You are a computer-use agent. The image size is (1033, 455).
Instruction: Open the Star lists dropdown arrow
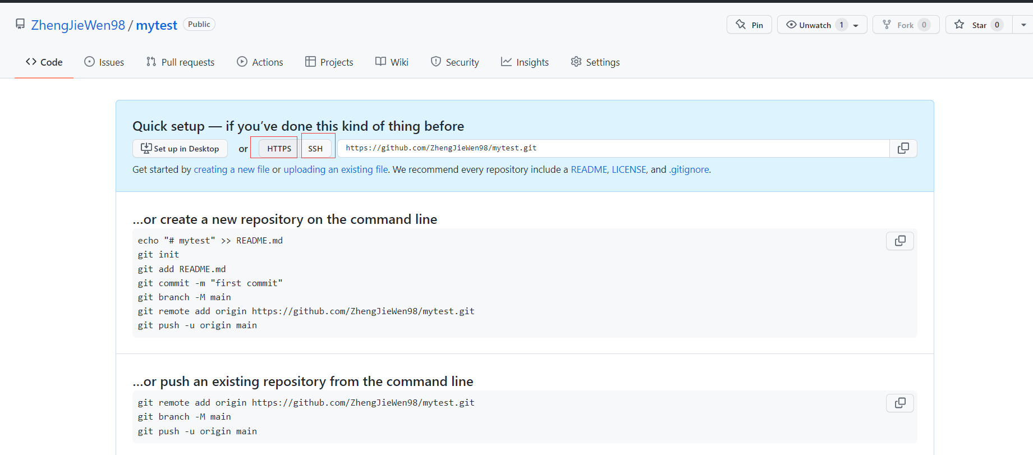pyautogui.click(x=1023, y=25)
